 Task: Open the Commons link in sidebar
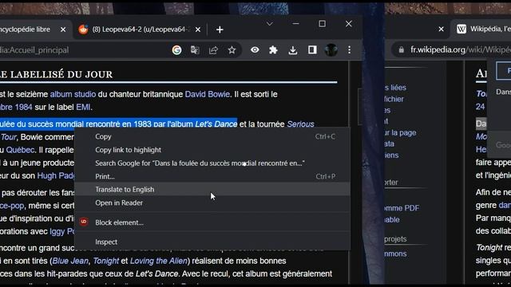(396, 254)
